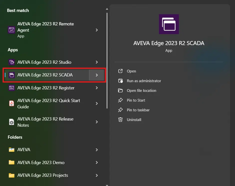Select Pin to Start

click(136, 100)
